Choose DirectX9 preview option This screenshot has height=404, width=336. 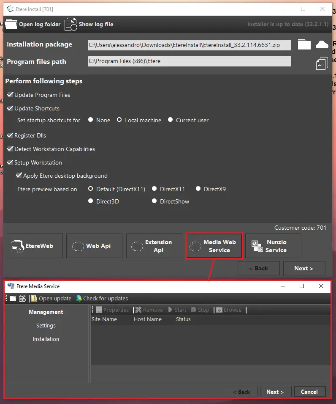198,189
